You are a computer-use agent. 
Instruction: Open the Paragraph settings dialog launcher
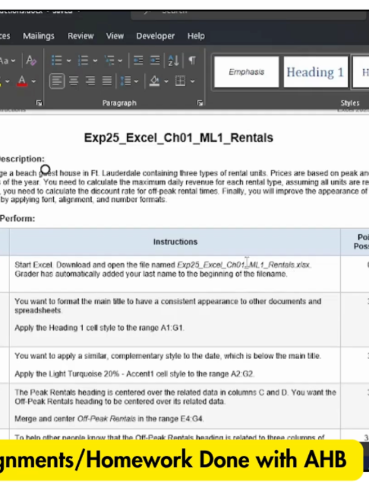tap(200, 103)
